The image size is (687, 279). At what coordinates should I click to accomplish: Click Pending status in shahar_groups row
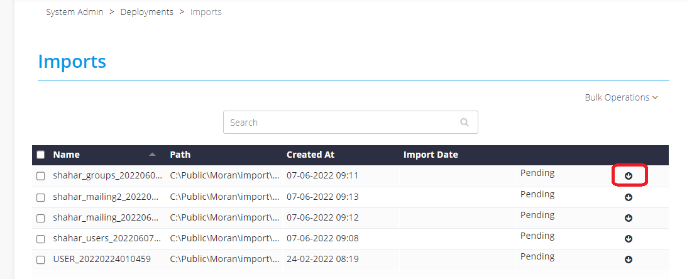(x=537, y=173)
